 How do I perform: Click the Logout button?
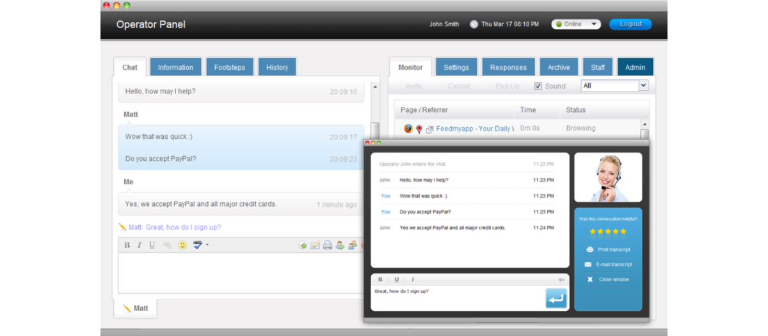[x=630, y=24]
